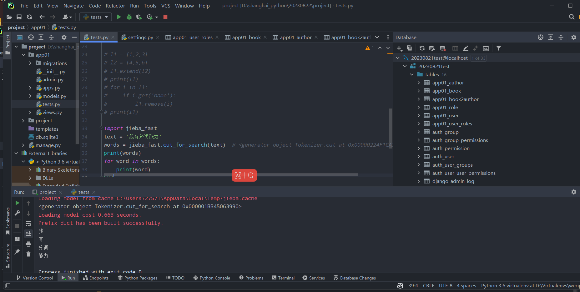Image resolution: width=580 pixels, height=292 pixels.
Task: Open the Refactor menu
Action: click(115, 6)
